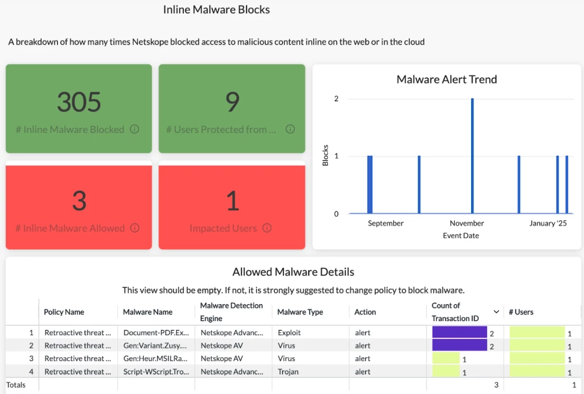Click the September label on chart axis
The image size is (584, 394).
[386, 223]
